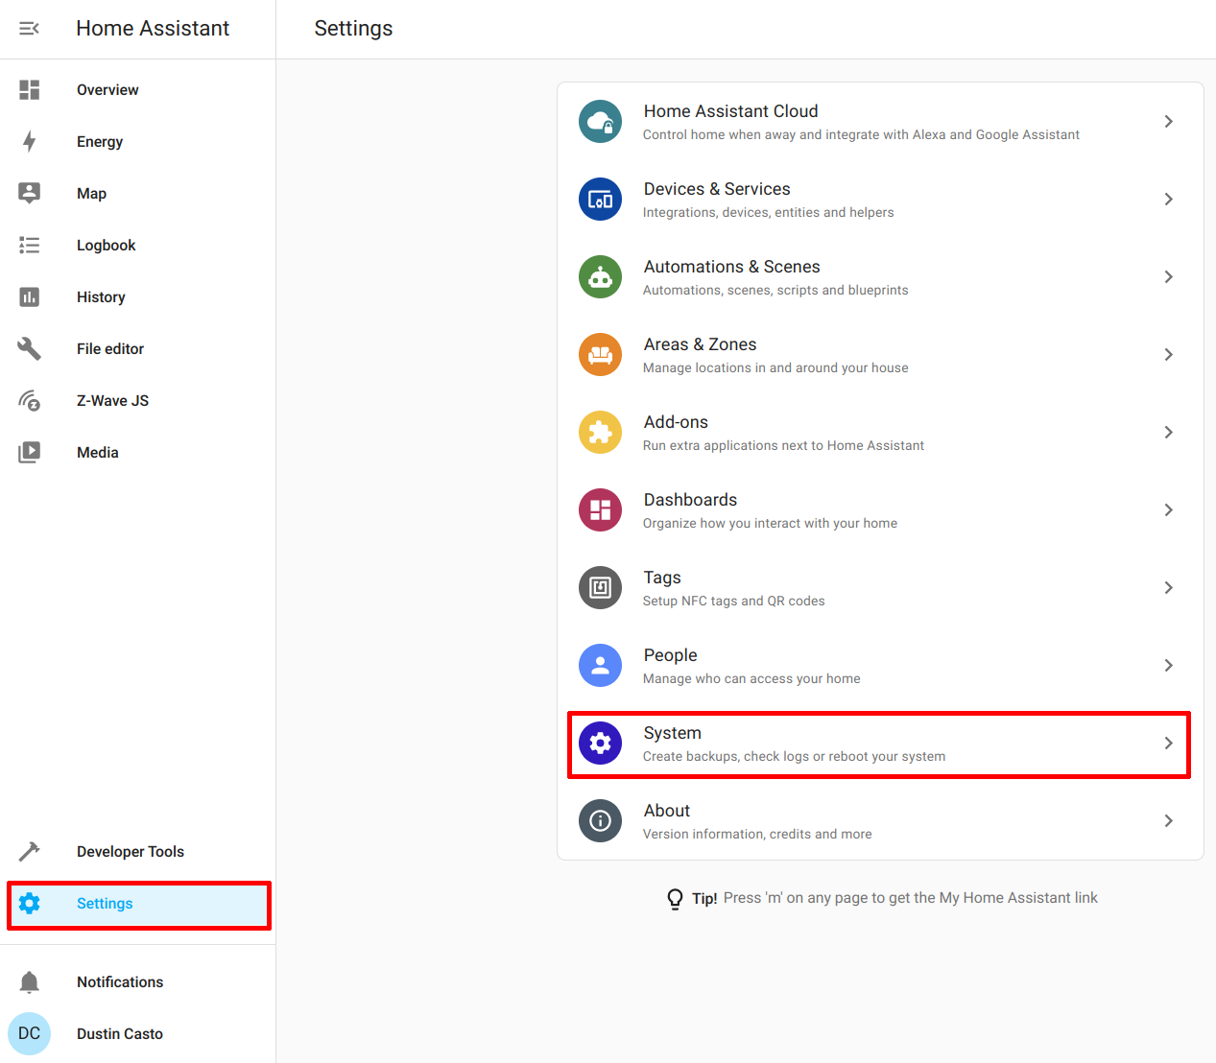Click the People person icon
The height and width of the screenshot is (1063, 1216).
pos(601,666)
